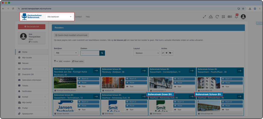Screen dimensions: 263x119
Task: Open the Rusthofflaan 46 roster arrow
Action: point(240,71)
